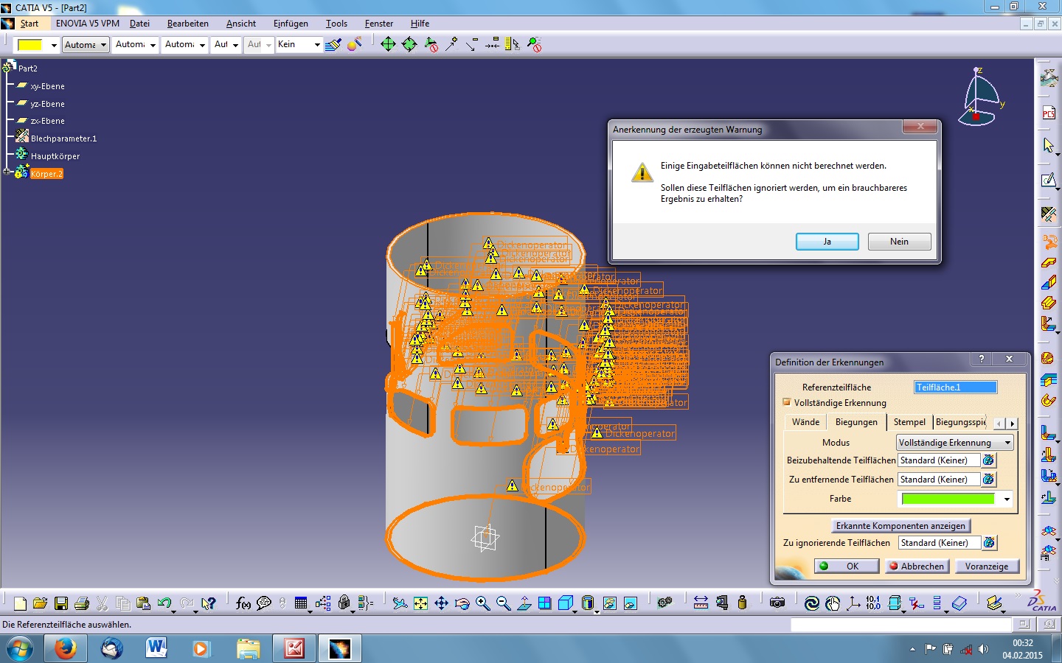This screenshot has height=663, width=1062.
Task: Click OK in Definition der Erkennungen
Action: click(846, 566)
